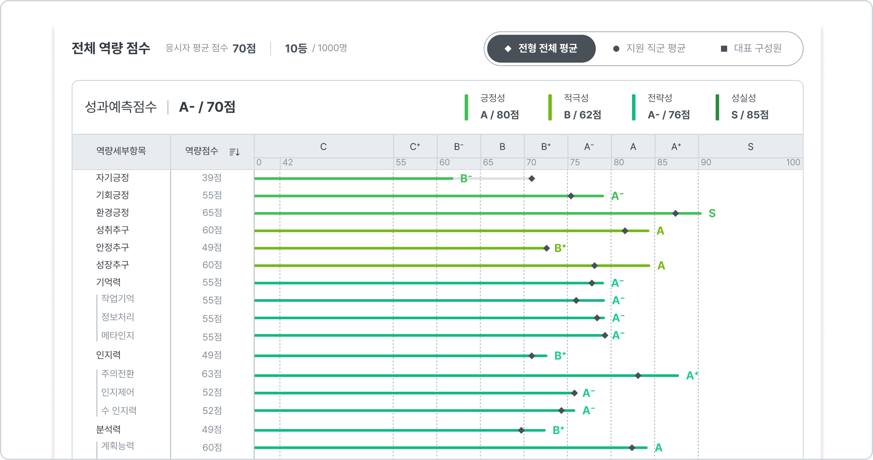Viewport: 873px width, 460px height.
Task: Click the 역량세부항목 column header
Action: (121, 151)
